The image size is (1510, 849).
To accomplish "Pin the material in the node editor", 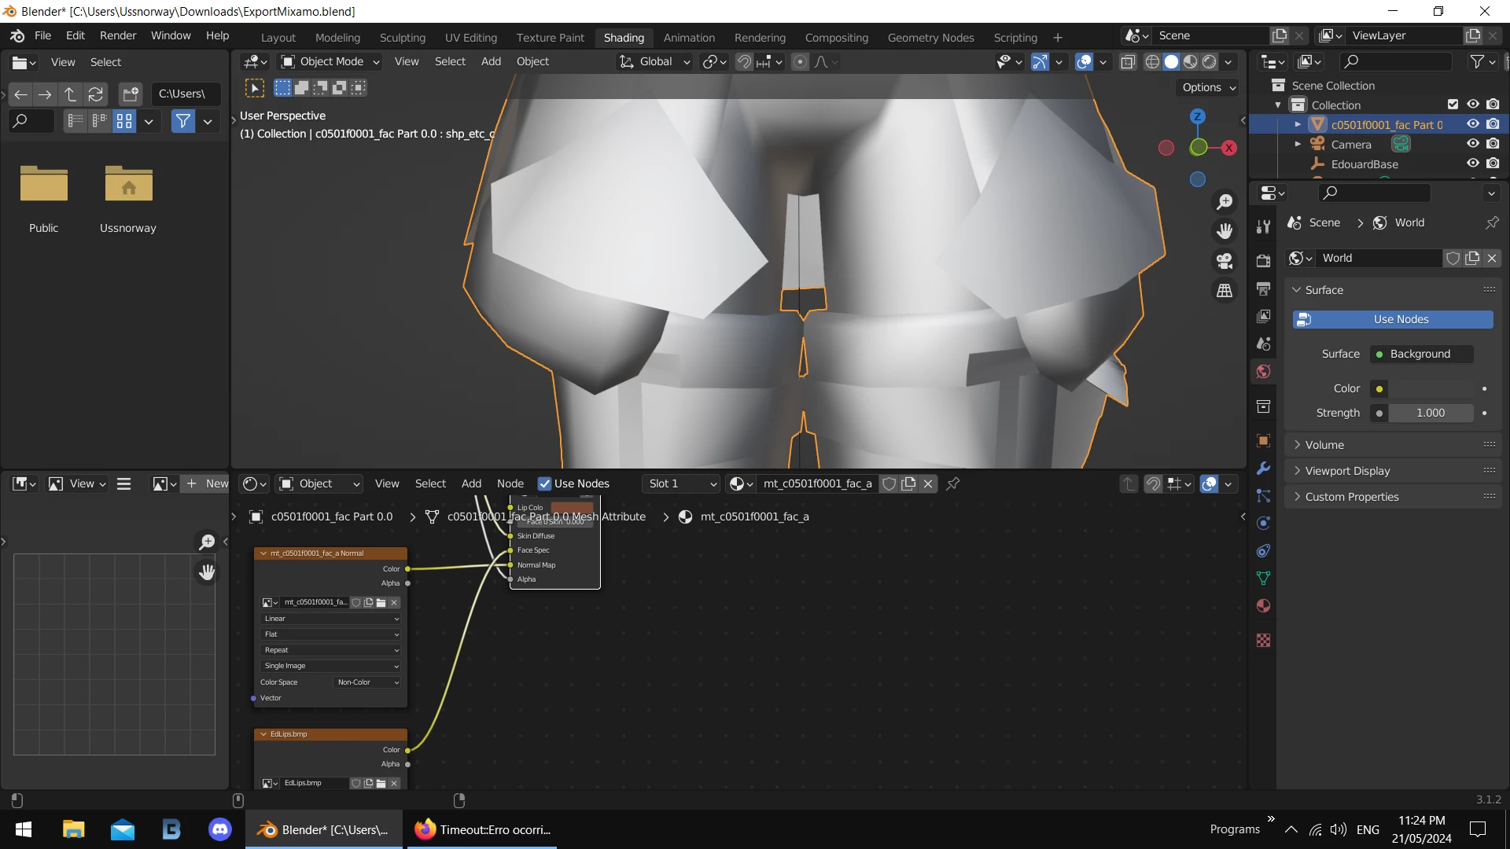I will (953, 483).
